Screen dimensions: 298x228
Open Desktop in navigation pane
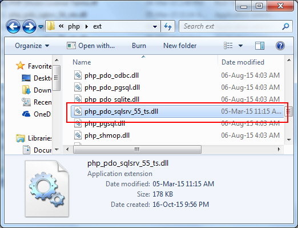click(43, 78)
